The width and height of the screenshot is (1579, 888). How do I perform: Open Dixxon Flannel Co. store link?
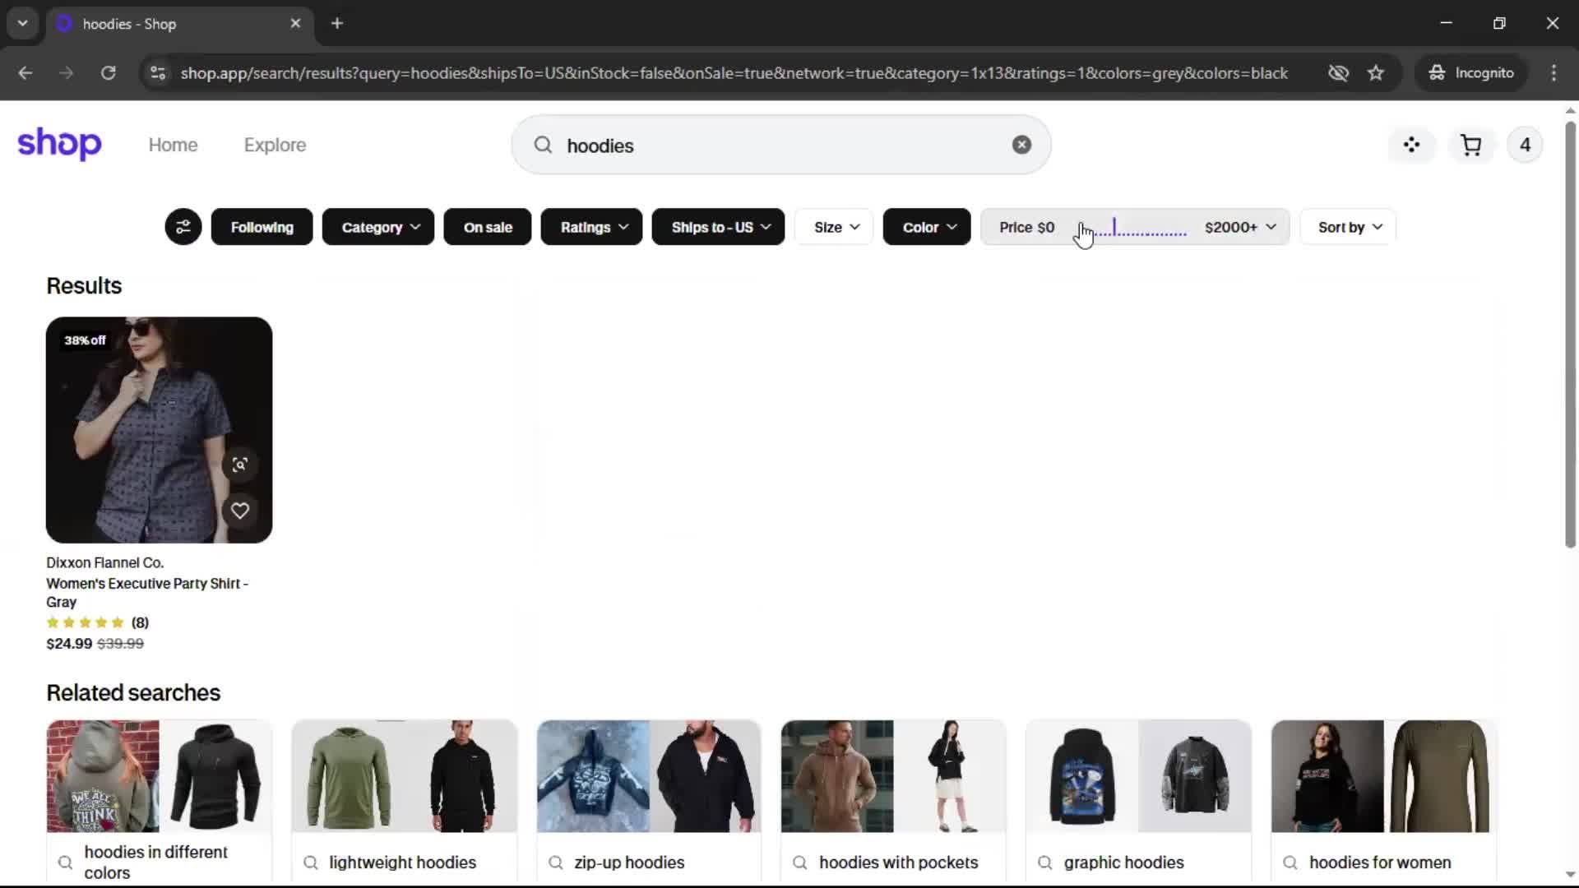pos(104,562)
